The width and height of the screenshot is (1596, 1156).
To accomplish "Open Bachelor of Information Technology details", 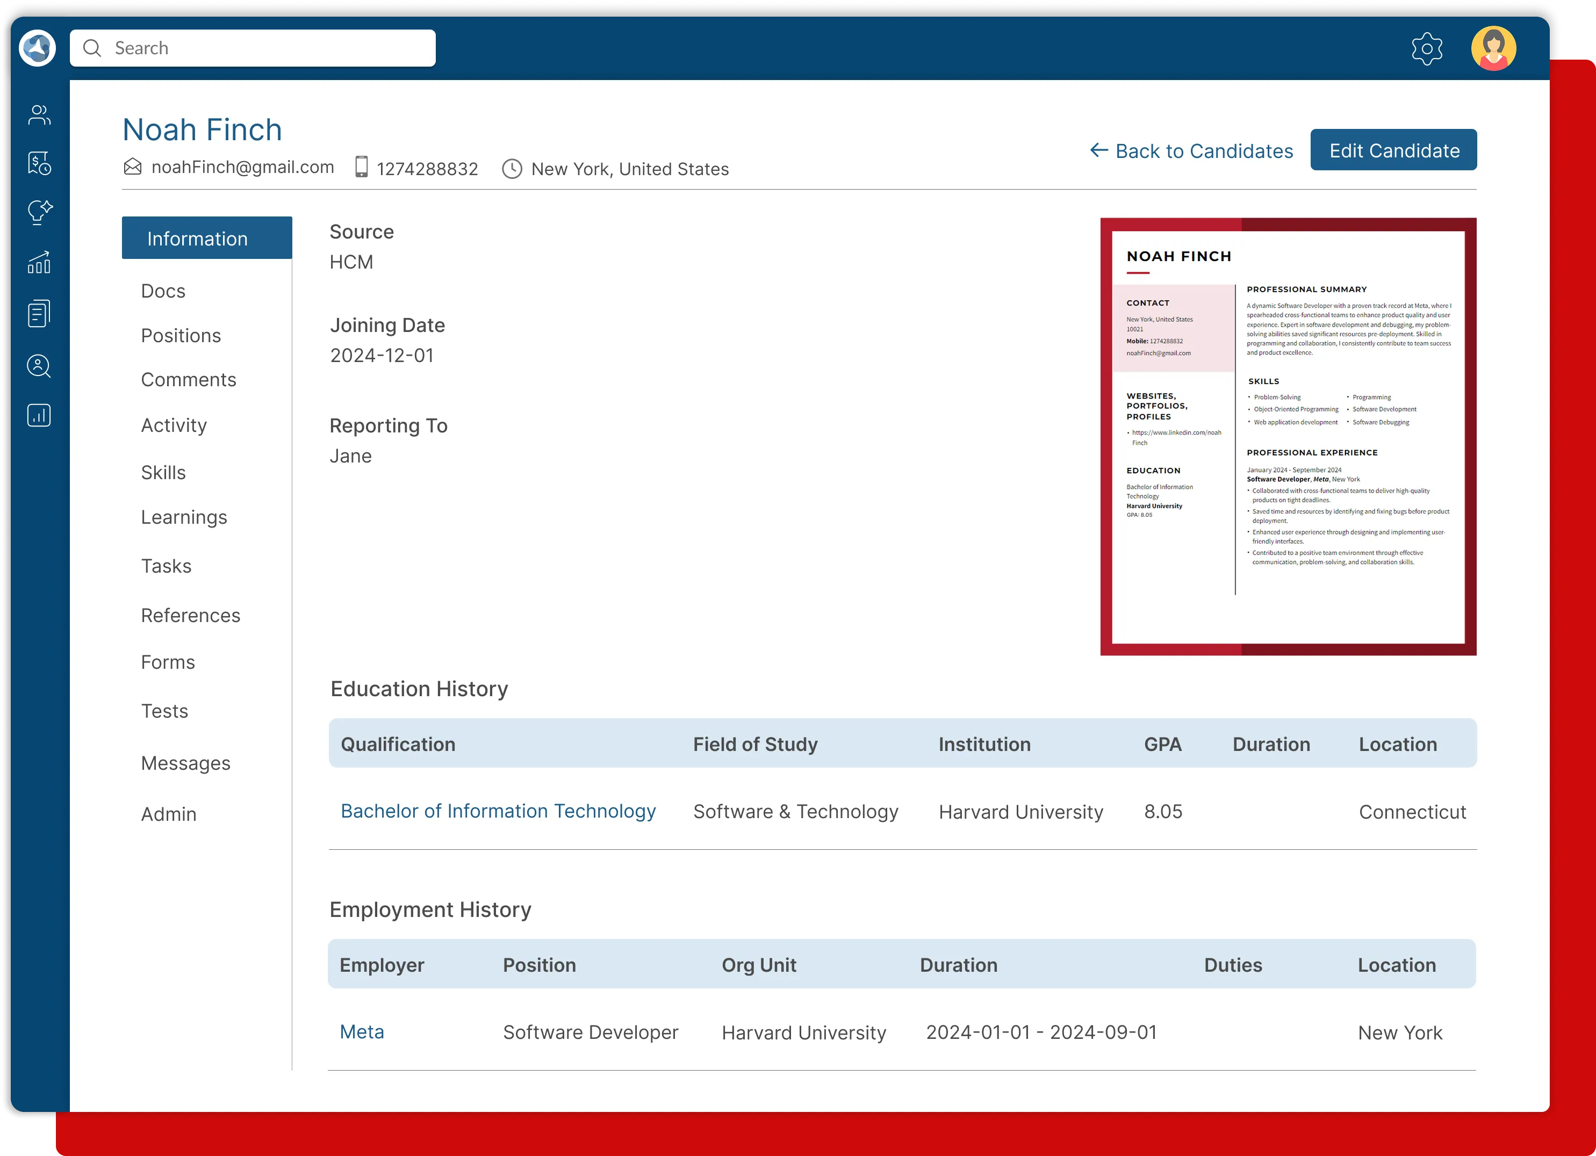I will (x=498, y=811).
